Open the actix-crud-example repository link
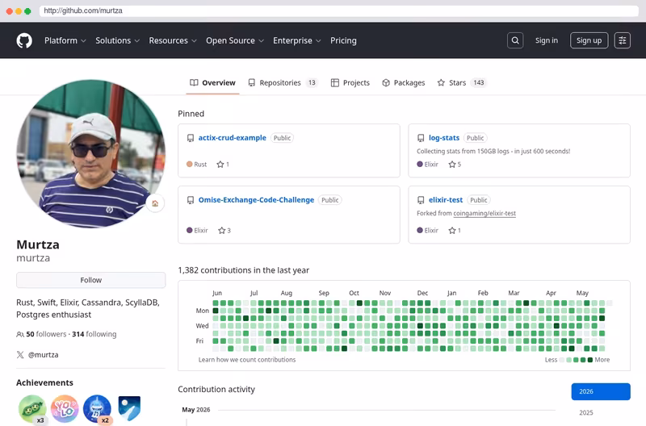The image size is (646, 426). coord(232,138)
